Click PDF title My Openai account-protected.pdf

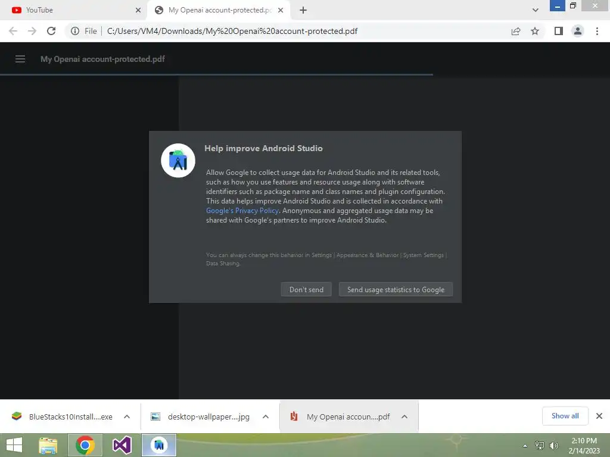coord(102,59)
